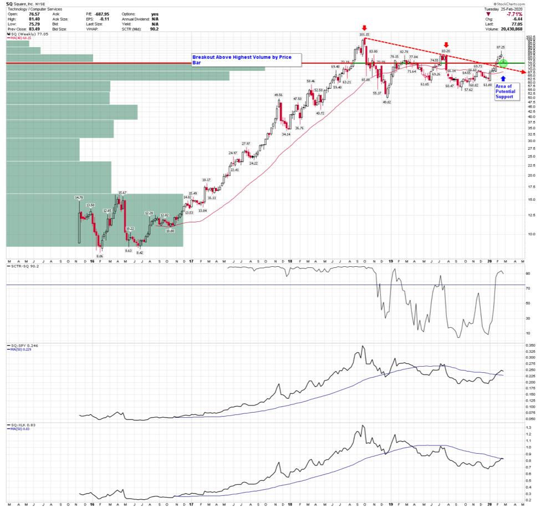
Task: Click the SQ (Weekly) 77.05 legend label
Action: 27,34
